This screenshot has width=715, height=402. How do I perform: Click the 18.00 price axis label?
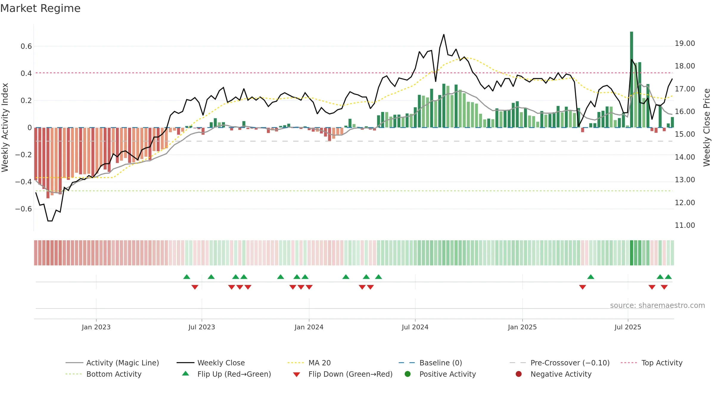[x=685, y=66]
